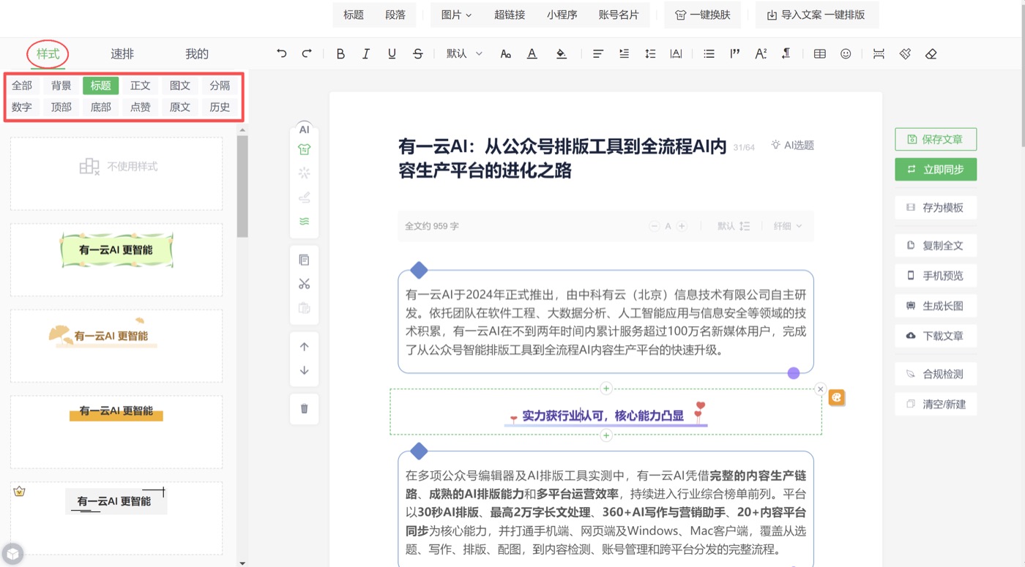
Task: Clear formatting with the eraser
Action: [931, 53]
